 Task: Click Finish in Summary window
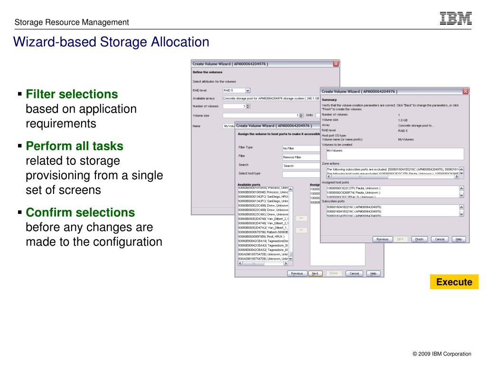pyautogui.click(x=420, y=240)
